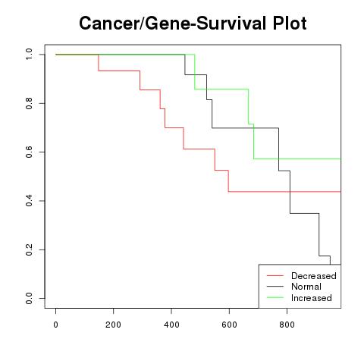Click the Cancer/Gene-Survival Plot title

(193, 24)
